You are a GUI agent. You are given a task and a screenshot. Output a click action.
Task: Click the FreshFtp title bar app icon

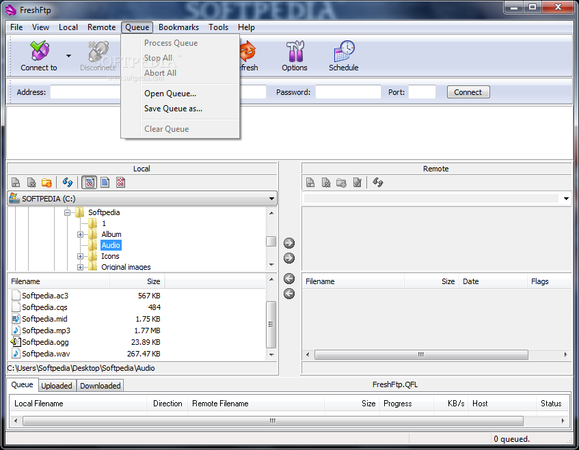point(11,10)
